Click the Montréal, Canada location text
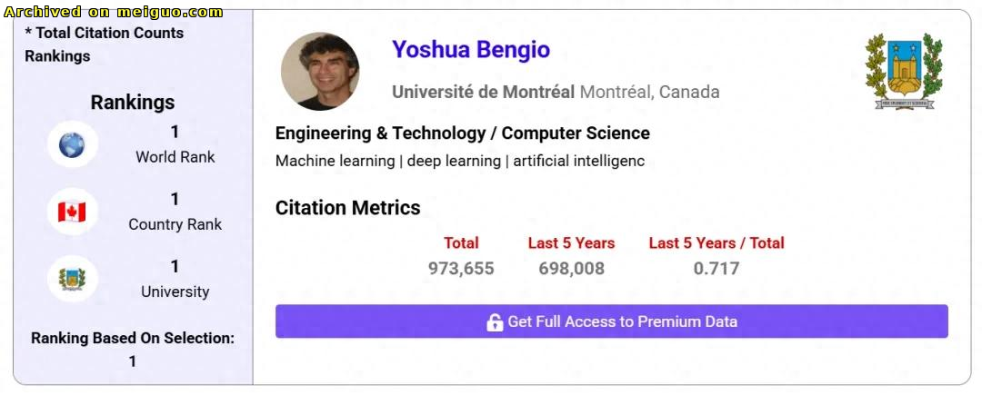The height and width of the screenshot is (395, 982). pos(649,93)
